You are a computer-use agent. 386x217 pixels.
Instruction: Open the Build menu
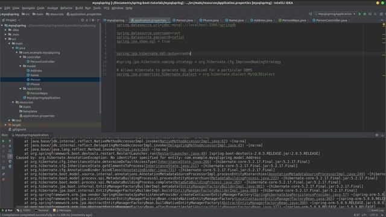click(x=79, y=8)
